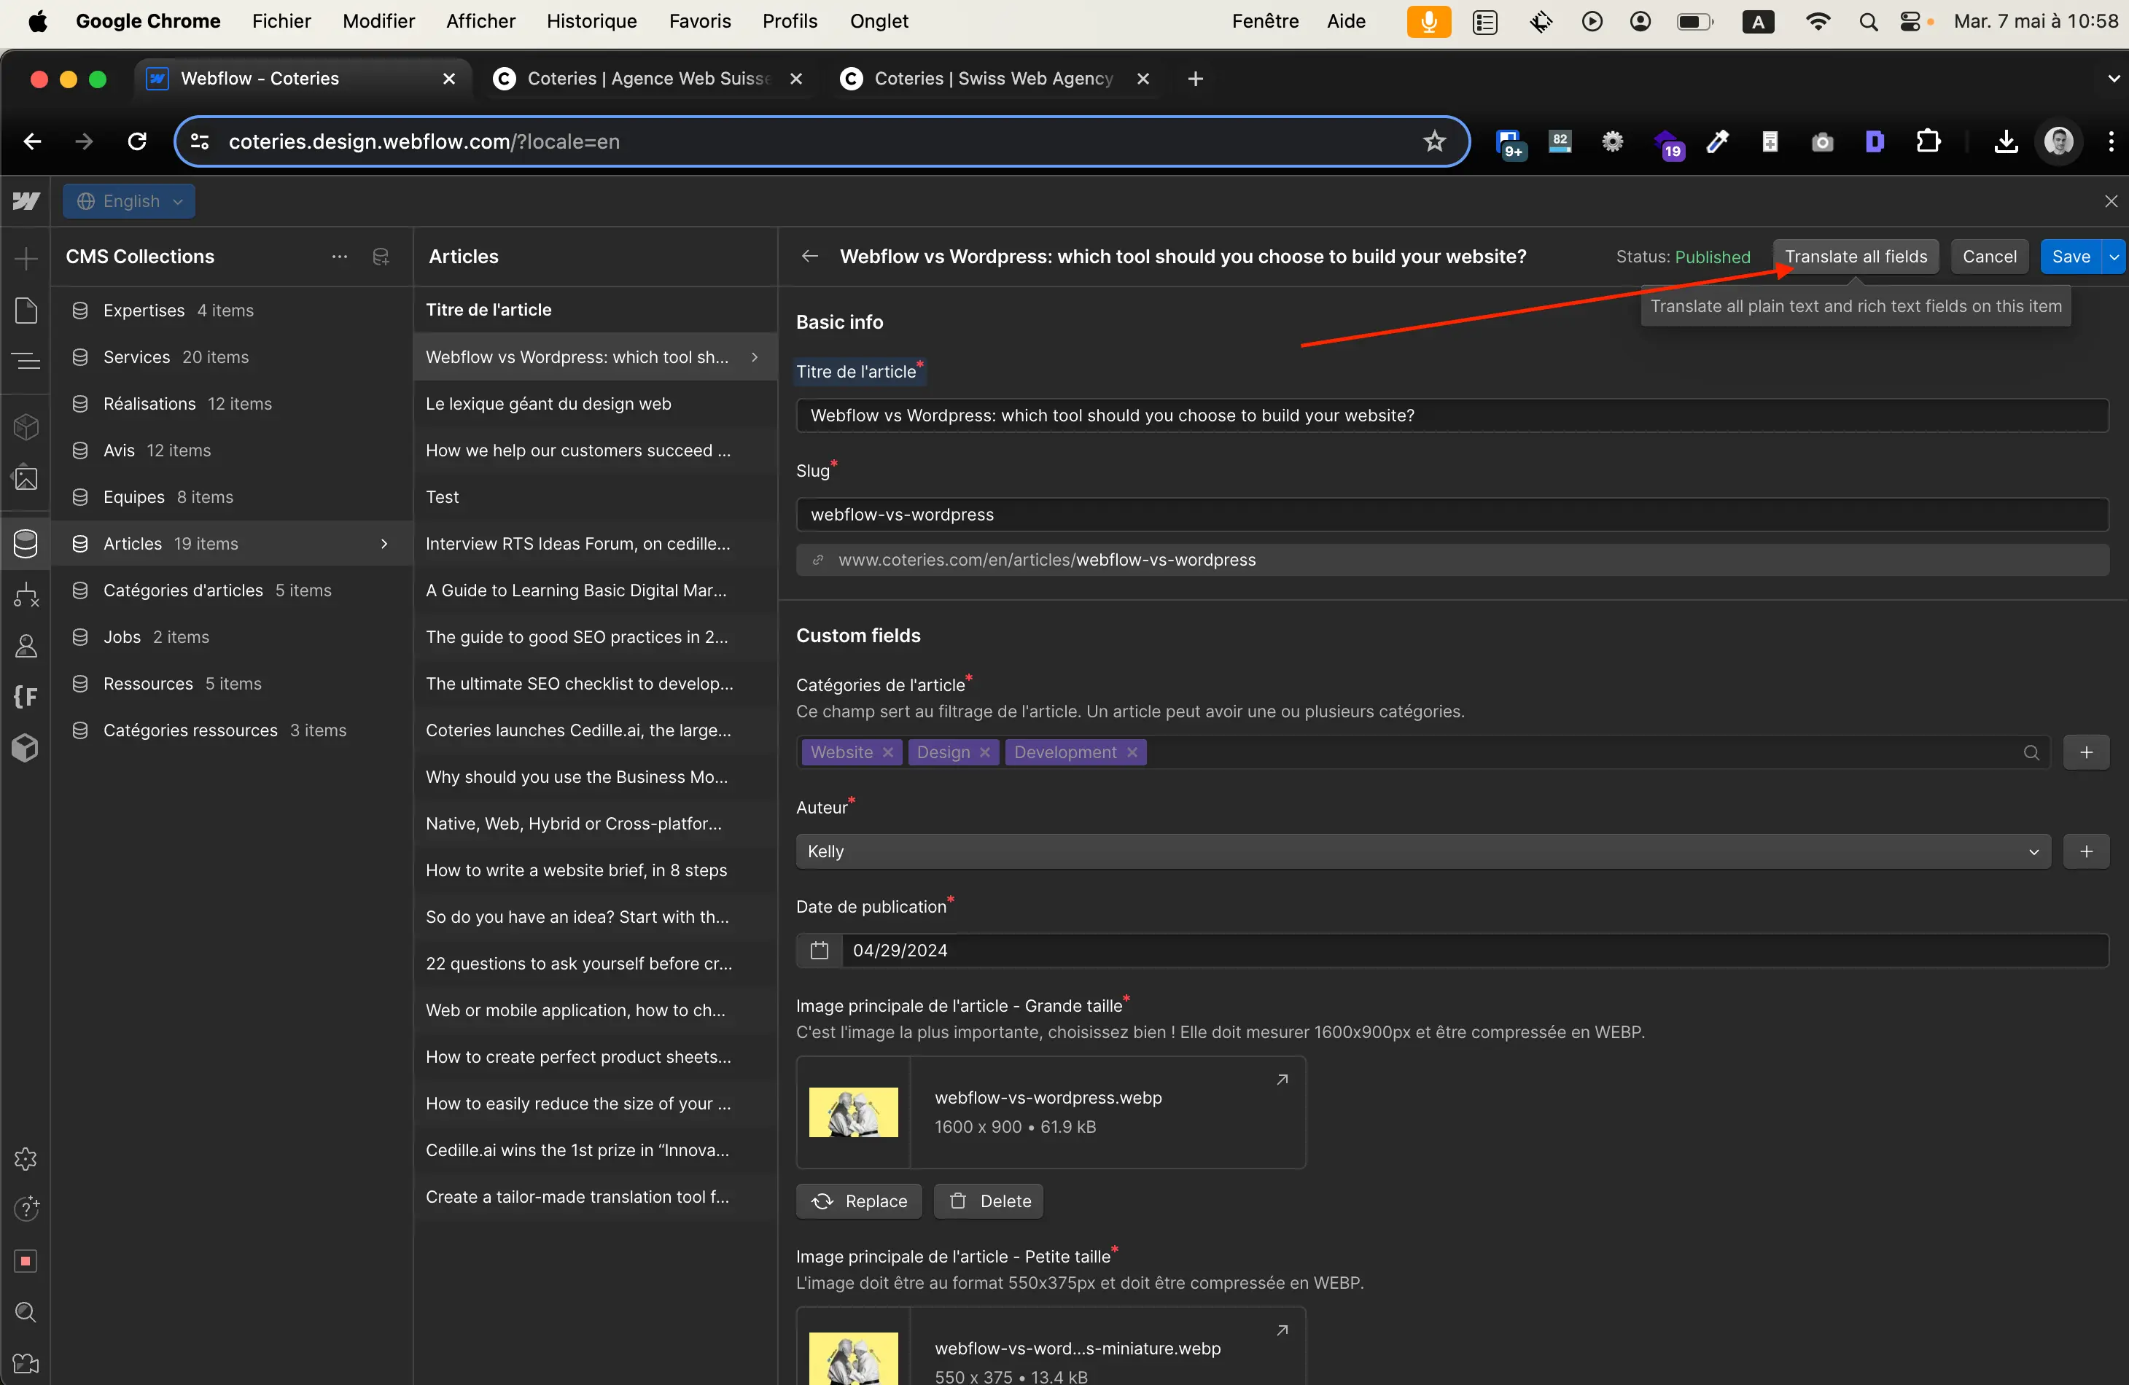Click the date field showing 04/29/2024
Viewport: 2129px width, 1385px height.
1474,951
